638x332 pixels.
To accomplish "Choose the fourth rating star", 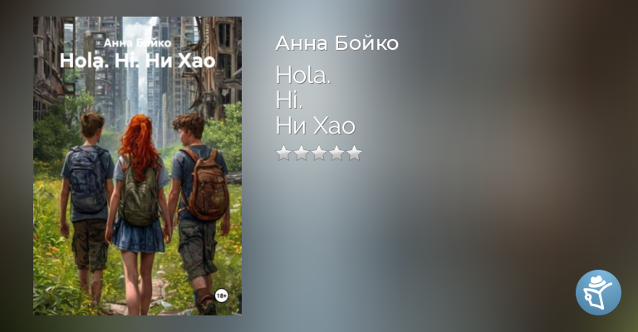I will (336, 154).
